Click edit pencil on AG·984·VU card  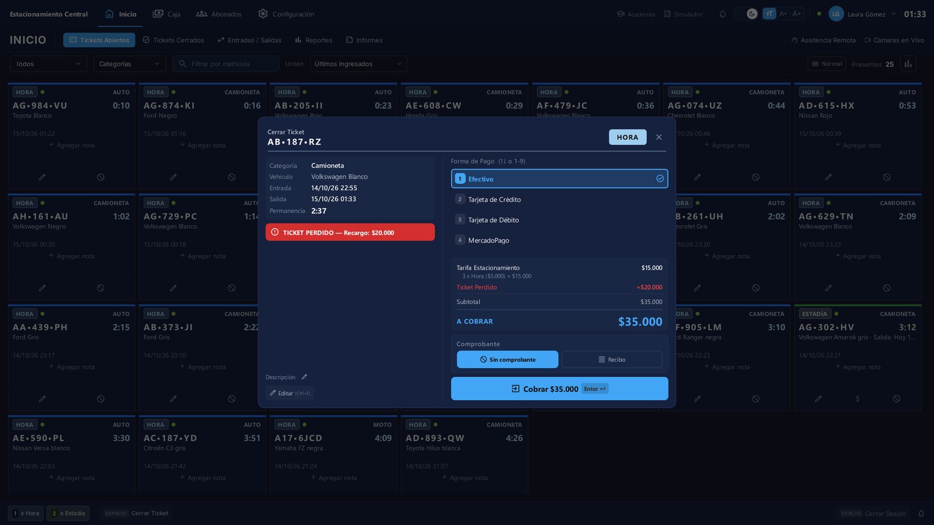pos(42,177)
